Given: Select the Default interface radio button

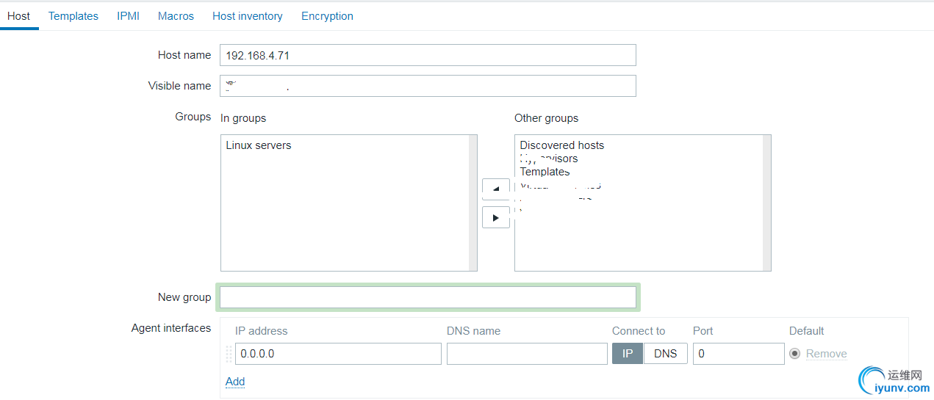Looking at the screenshot, I should (794, 354).
